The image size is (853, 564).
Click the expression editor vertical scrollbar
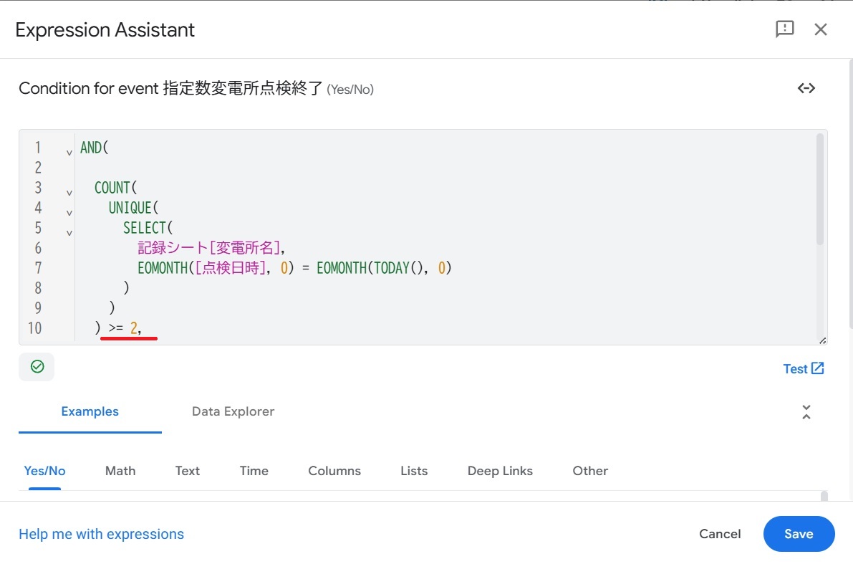click(x=820, y=191)
